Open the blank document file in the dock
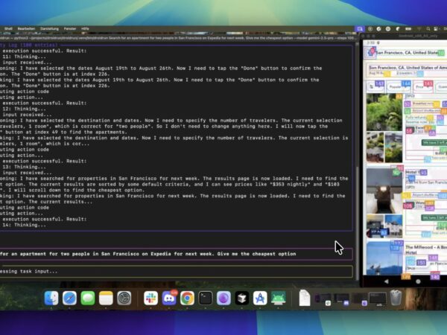447x335 pixels. [x=305, y=298]
